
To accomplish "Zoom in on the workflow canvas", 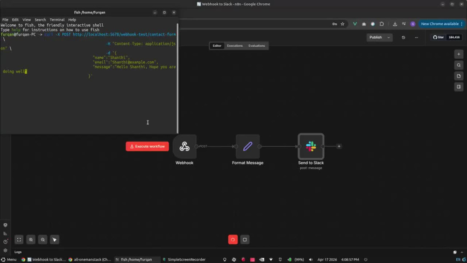I will tap(31, 240).
